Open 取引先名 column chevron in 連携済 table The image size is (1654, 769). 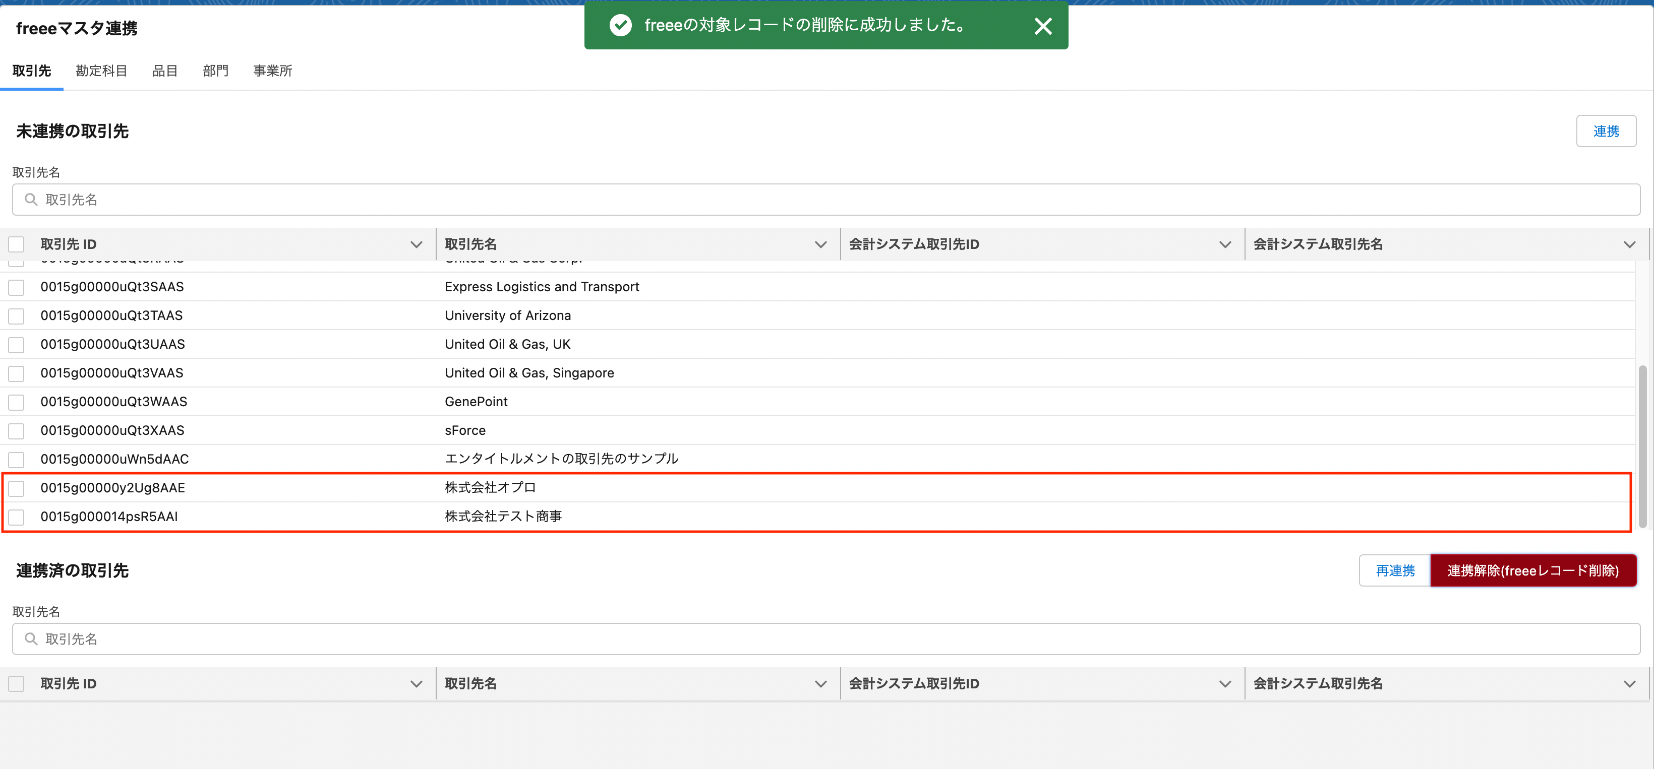click(x=820, y=684)
